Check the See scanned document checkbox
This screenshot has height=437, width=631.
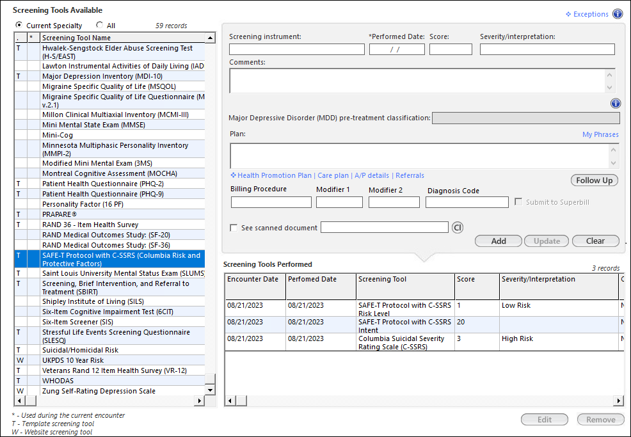pos(234,228)
